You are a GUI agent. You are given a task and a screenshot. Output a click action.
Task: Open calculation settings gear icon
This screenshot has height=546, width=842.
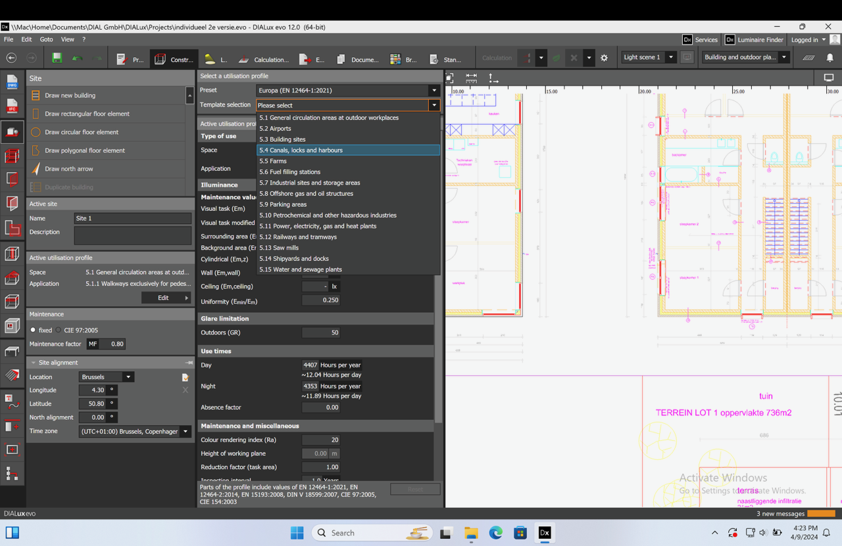pyautogui.click(x=605, y=58)
